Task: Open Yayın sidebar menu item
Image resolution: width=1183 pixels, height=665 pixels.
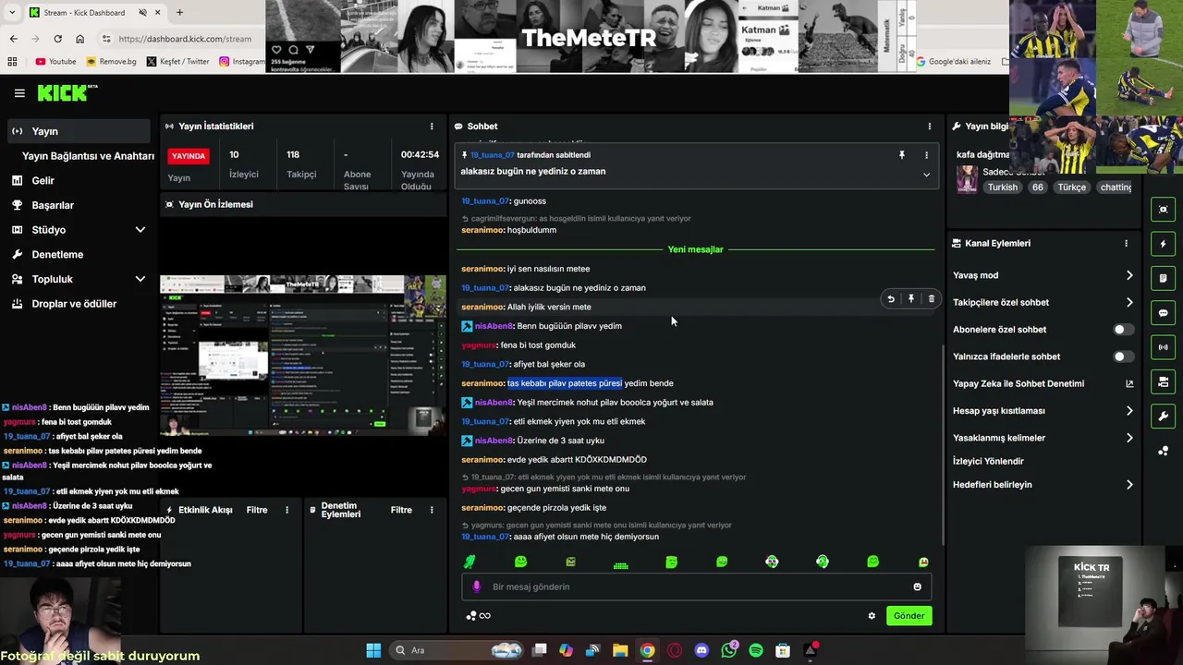Action: [x=78, y=131]
